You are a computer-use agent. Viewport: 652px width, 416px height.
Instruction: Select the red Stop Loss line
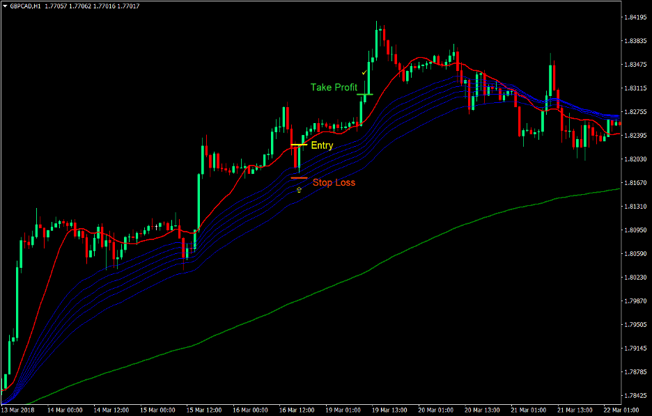click(298, 177)
